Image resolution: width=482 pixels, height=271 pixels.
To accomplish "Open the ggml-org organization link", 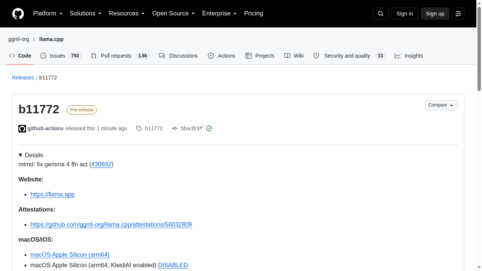I will 18,39.
